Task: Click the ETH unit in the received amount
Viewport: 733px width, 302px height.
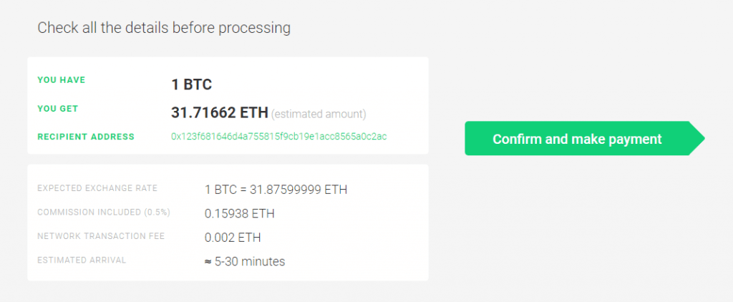Action: (x=254, y=112)
